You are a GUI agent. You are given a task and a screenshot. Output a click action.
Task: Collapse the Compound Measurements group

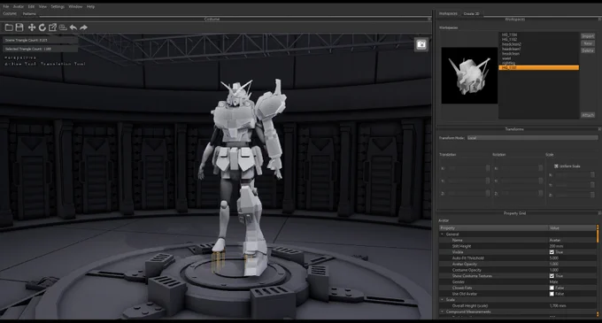(442, 311)
